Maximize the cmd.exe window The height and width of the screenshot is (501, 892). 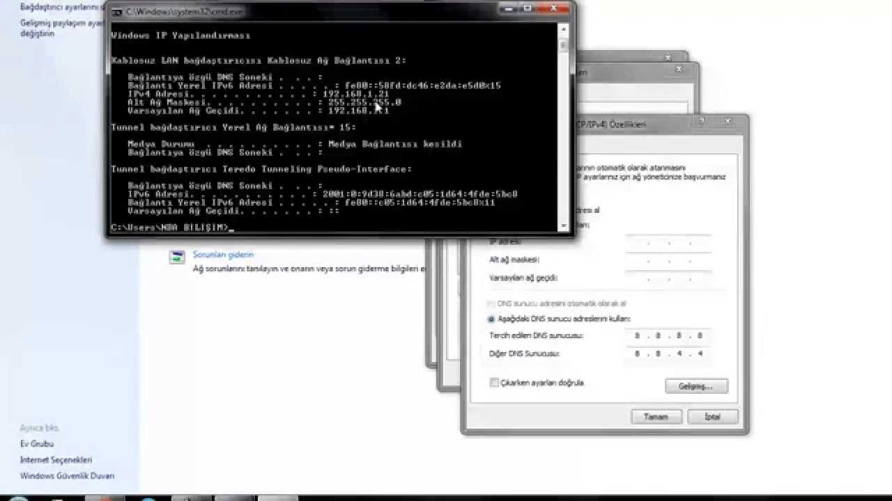528,8
